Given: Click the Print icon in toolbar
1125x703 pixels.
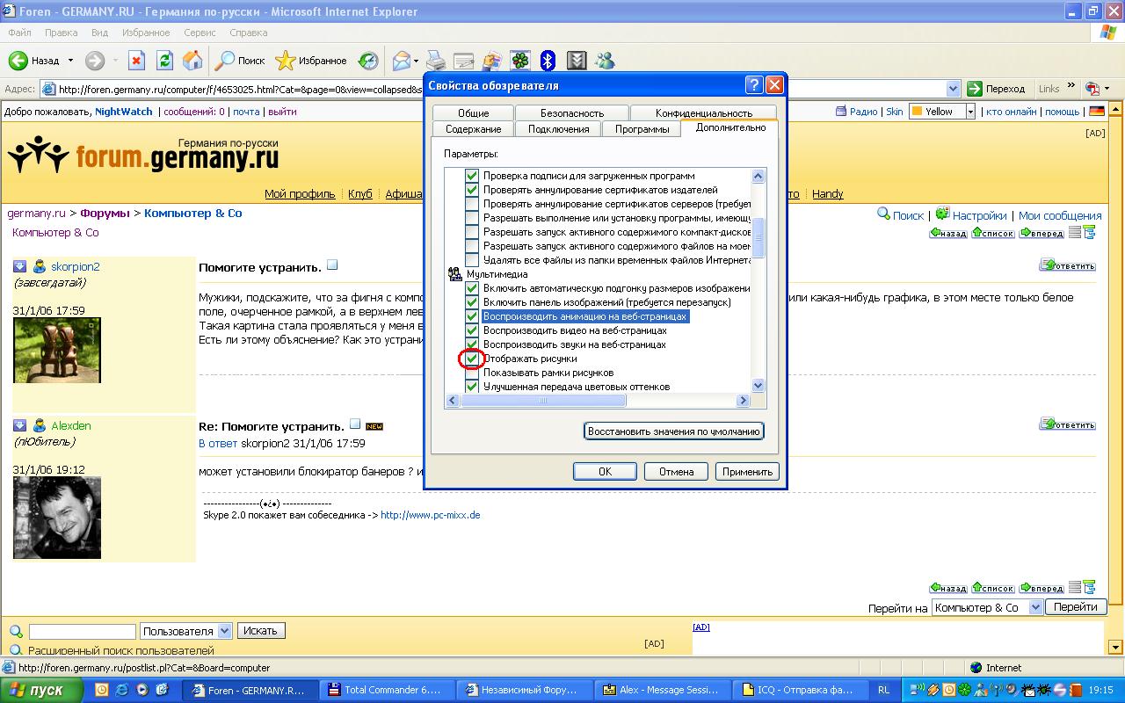Looking at the screenshot, I should pos(436,61).
